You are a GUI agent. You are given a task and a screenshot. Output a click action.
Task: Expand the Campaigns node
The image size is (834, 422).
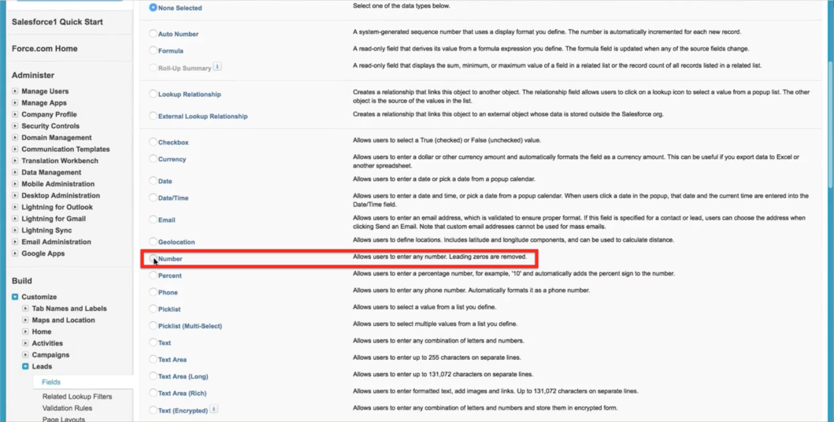25,354
